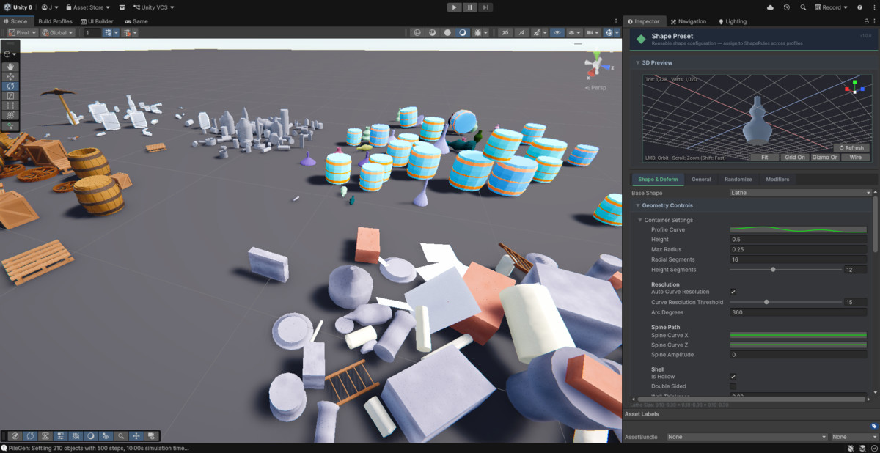Screen dimensions: 880x453
Task: Enable the Double Sided checkbox
Action: pos(733,386)
